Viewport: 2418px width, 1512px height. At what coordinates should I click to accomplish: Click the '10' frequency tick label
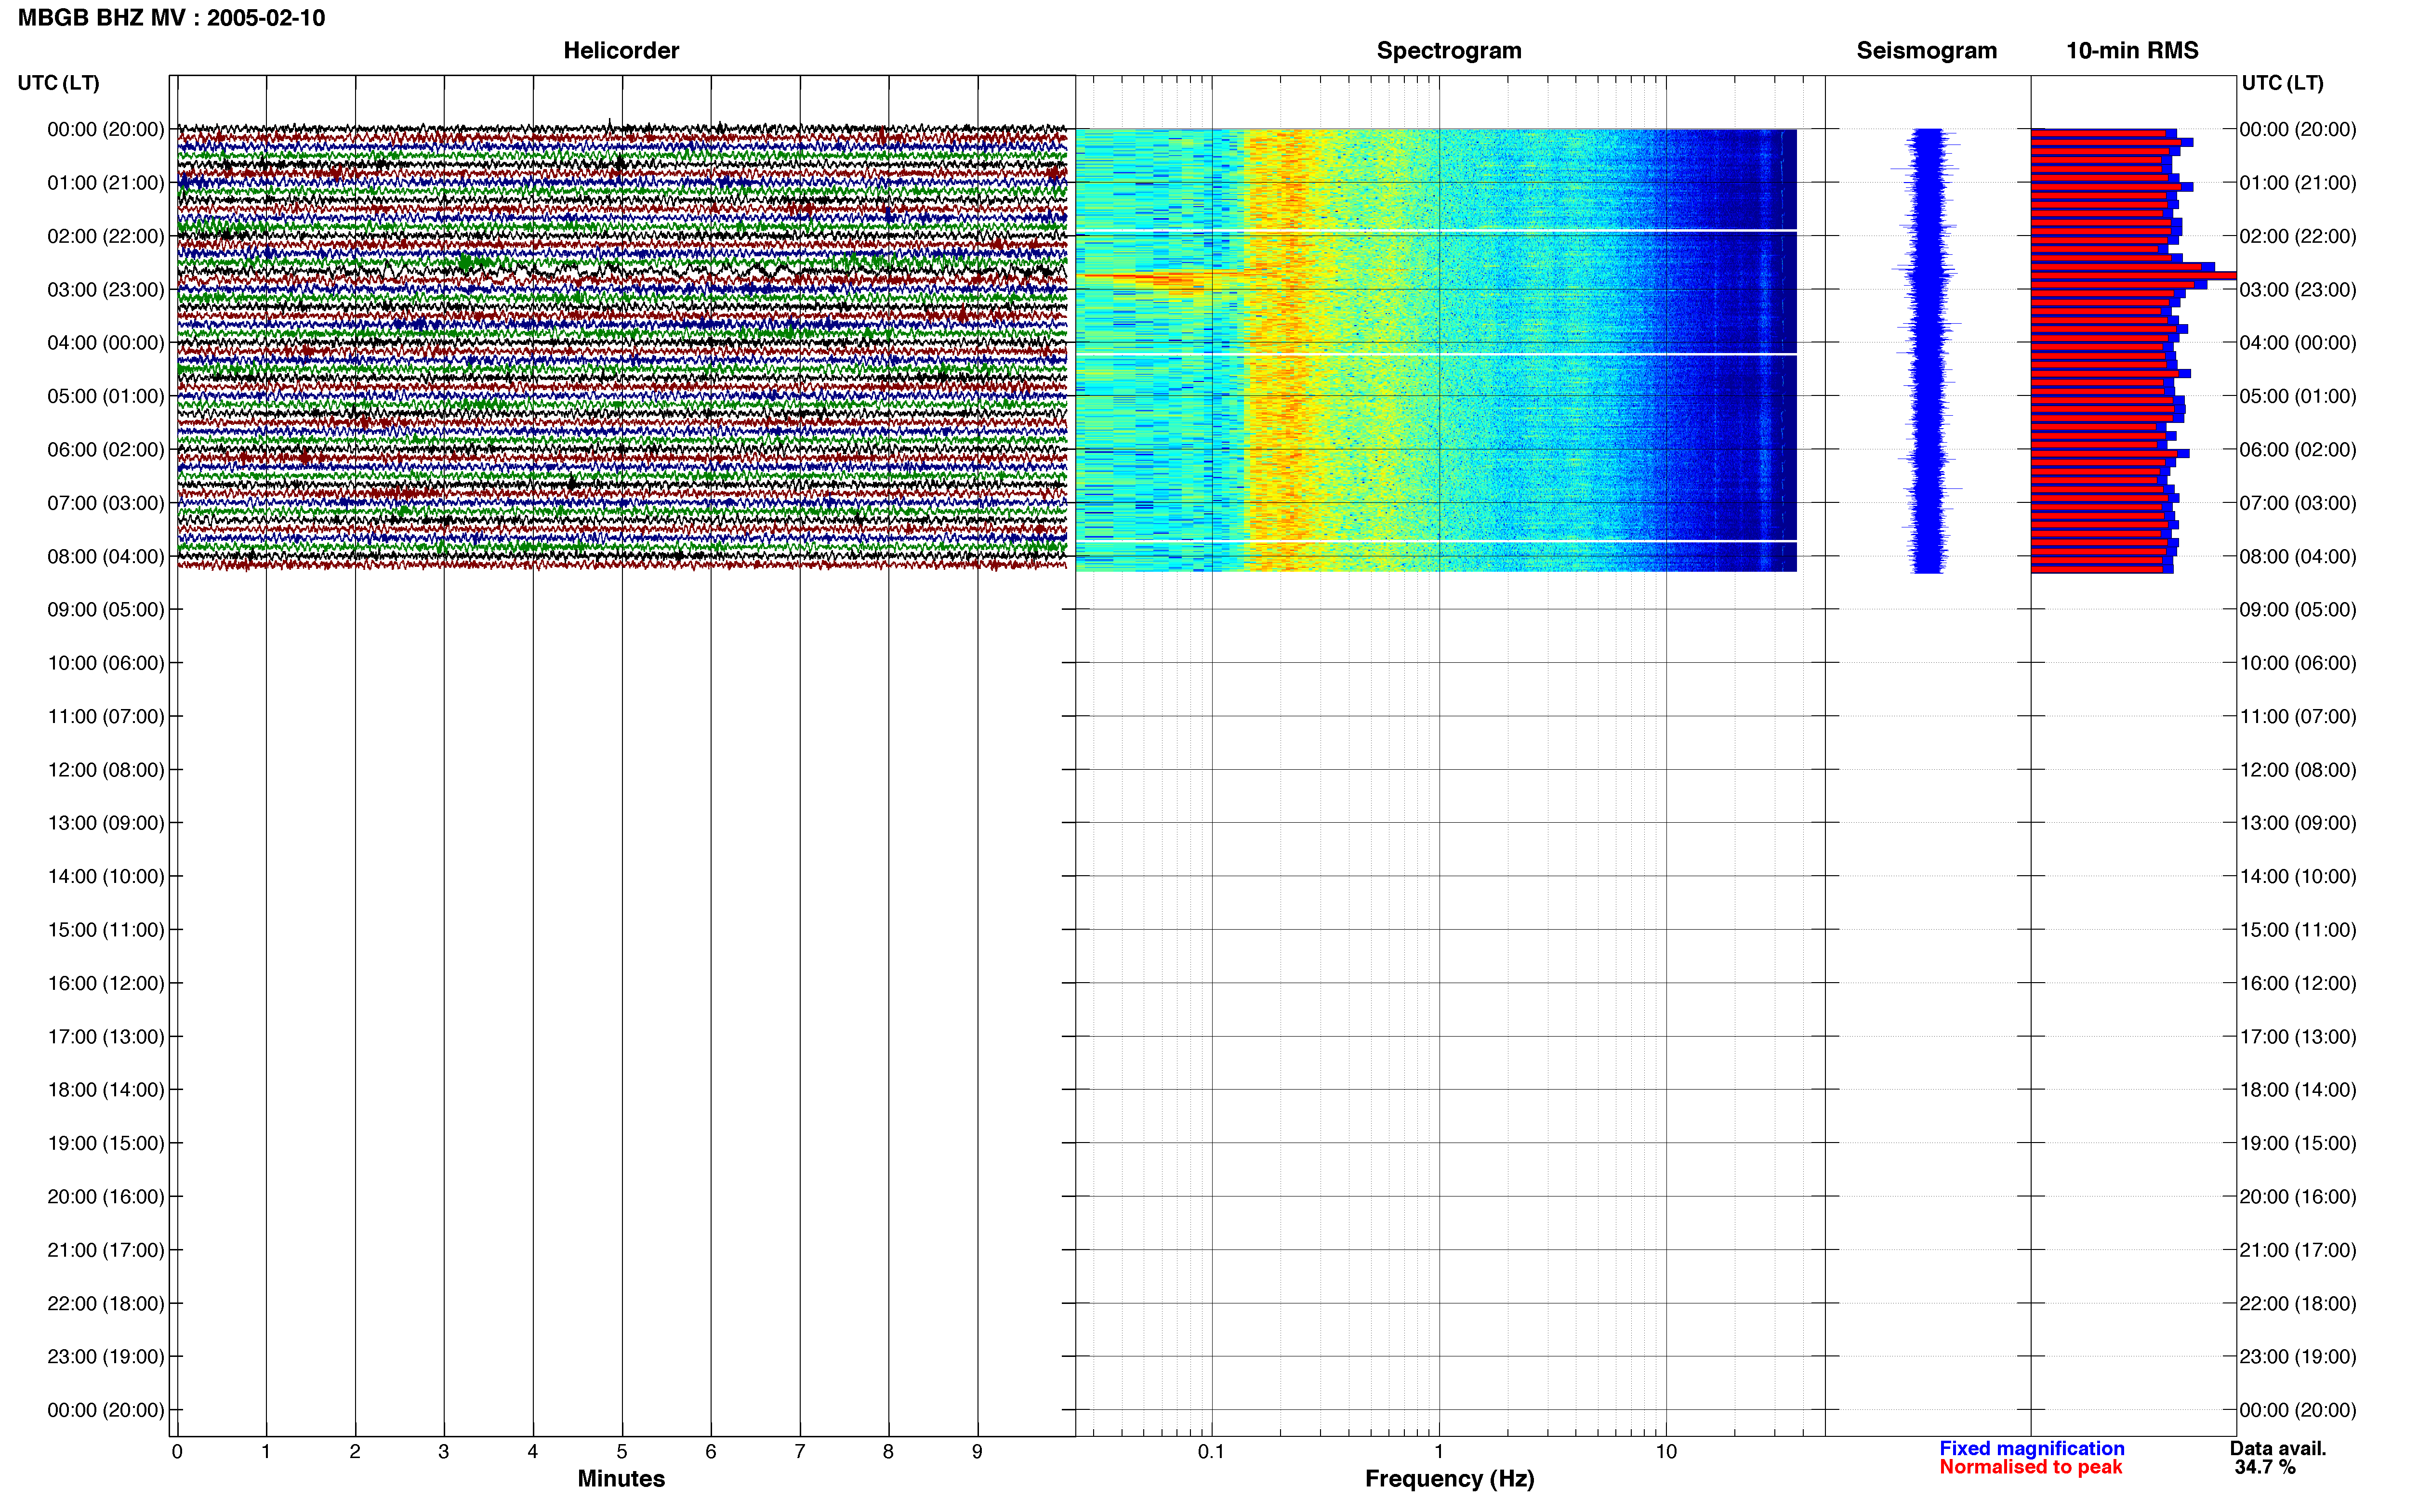coord(1665,1451)
